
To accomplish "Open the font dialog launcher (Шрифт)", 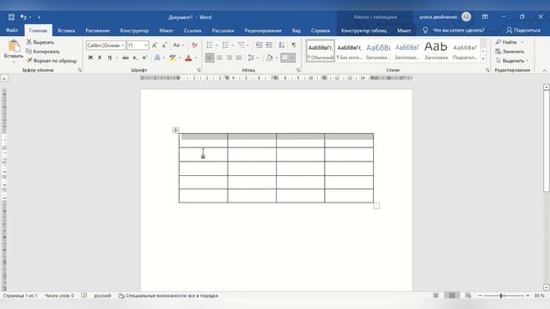I will (x=199, y=70).
